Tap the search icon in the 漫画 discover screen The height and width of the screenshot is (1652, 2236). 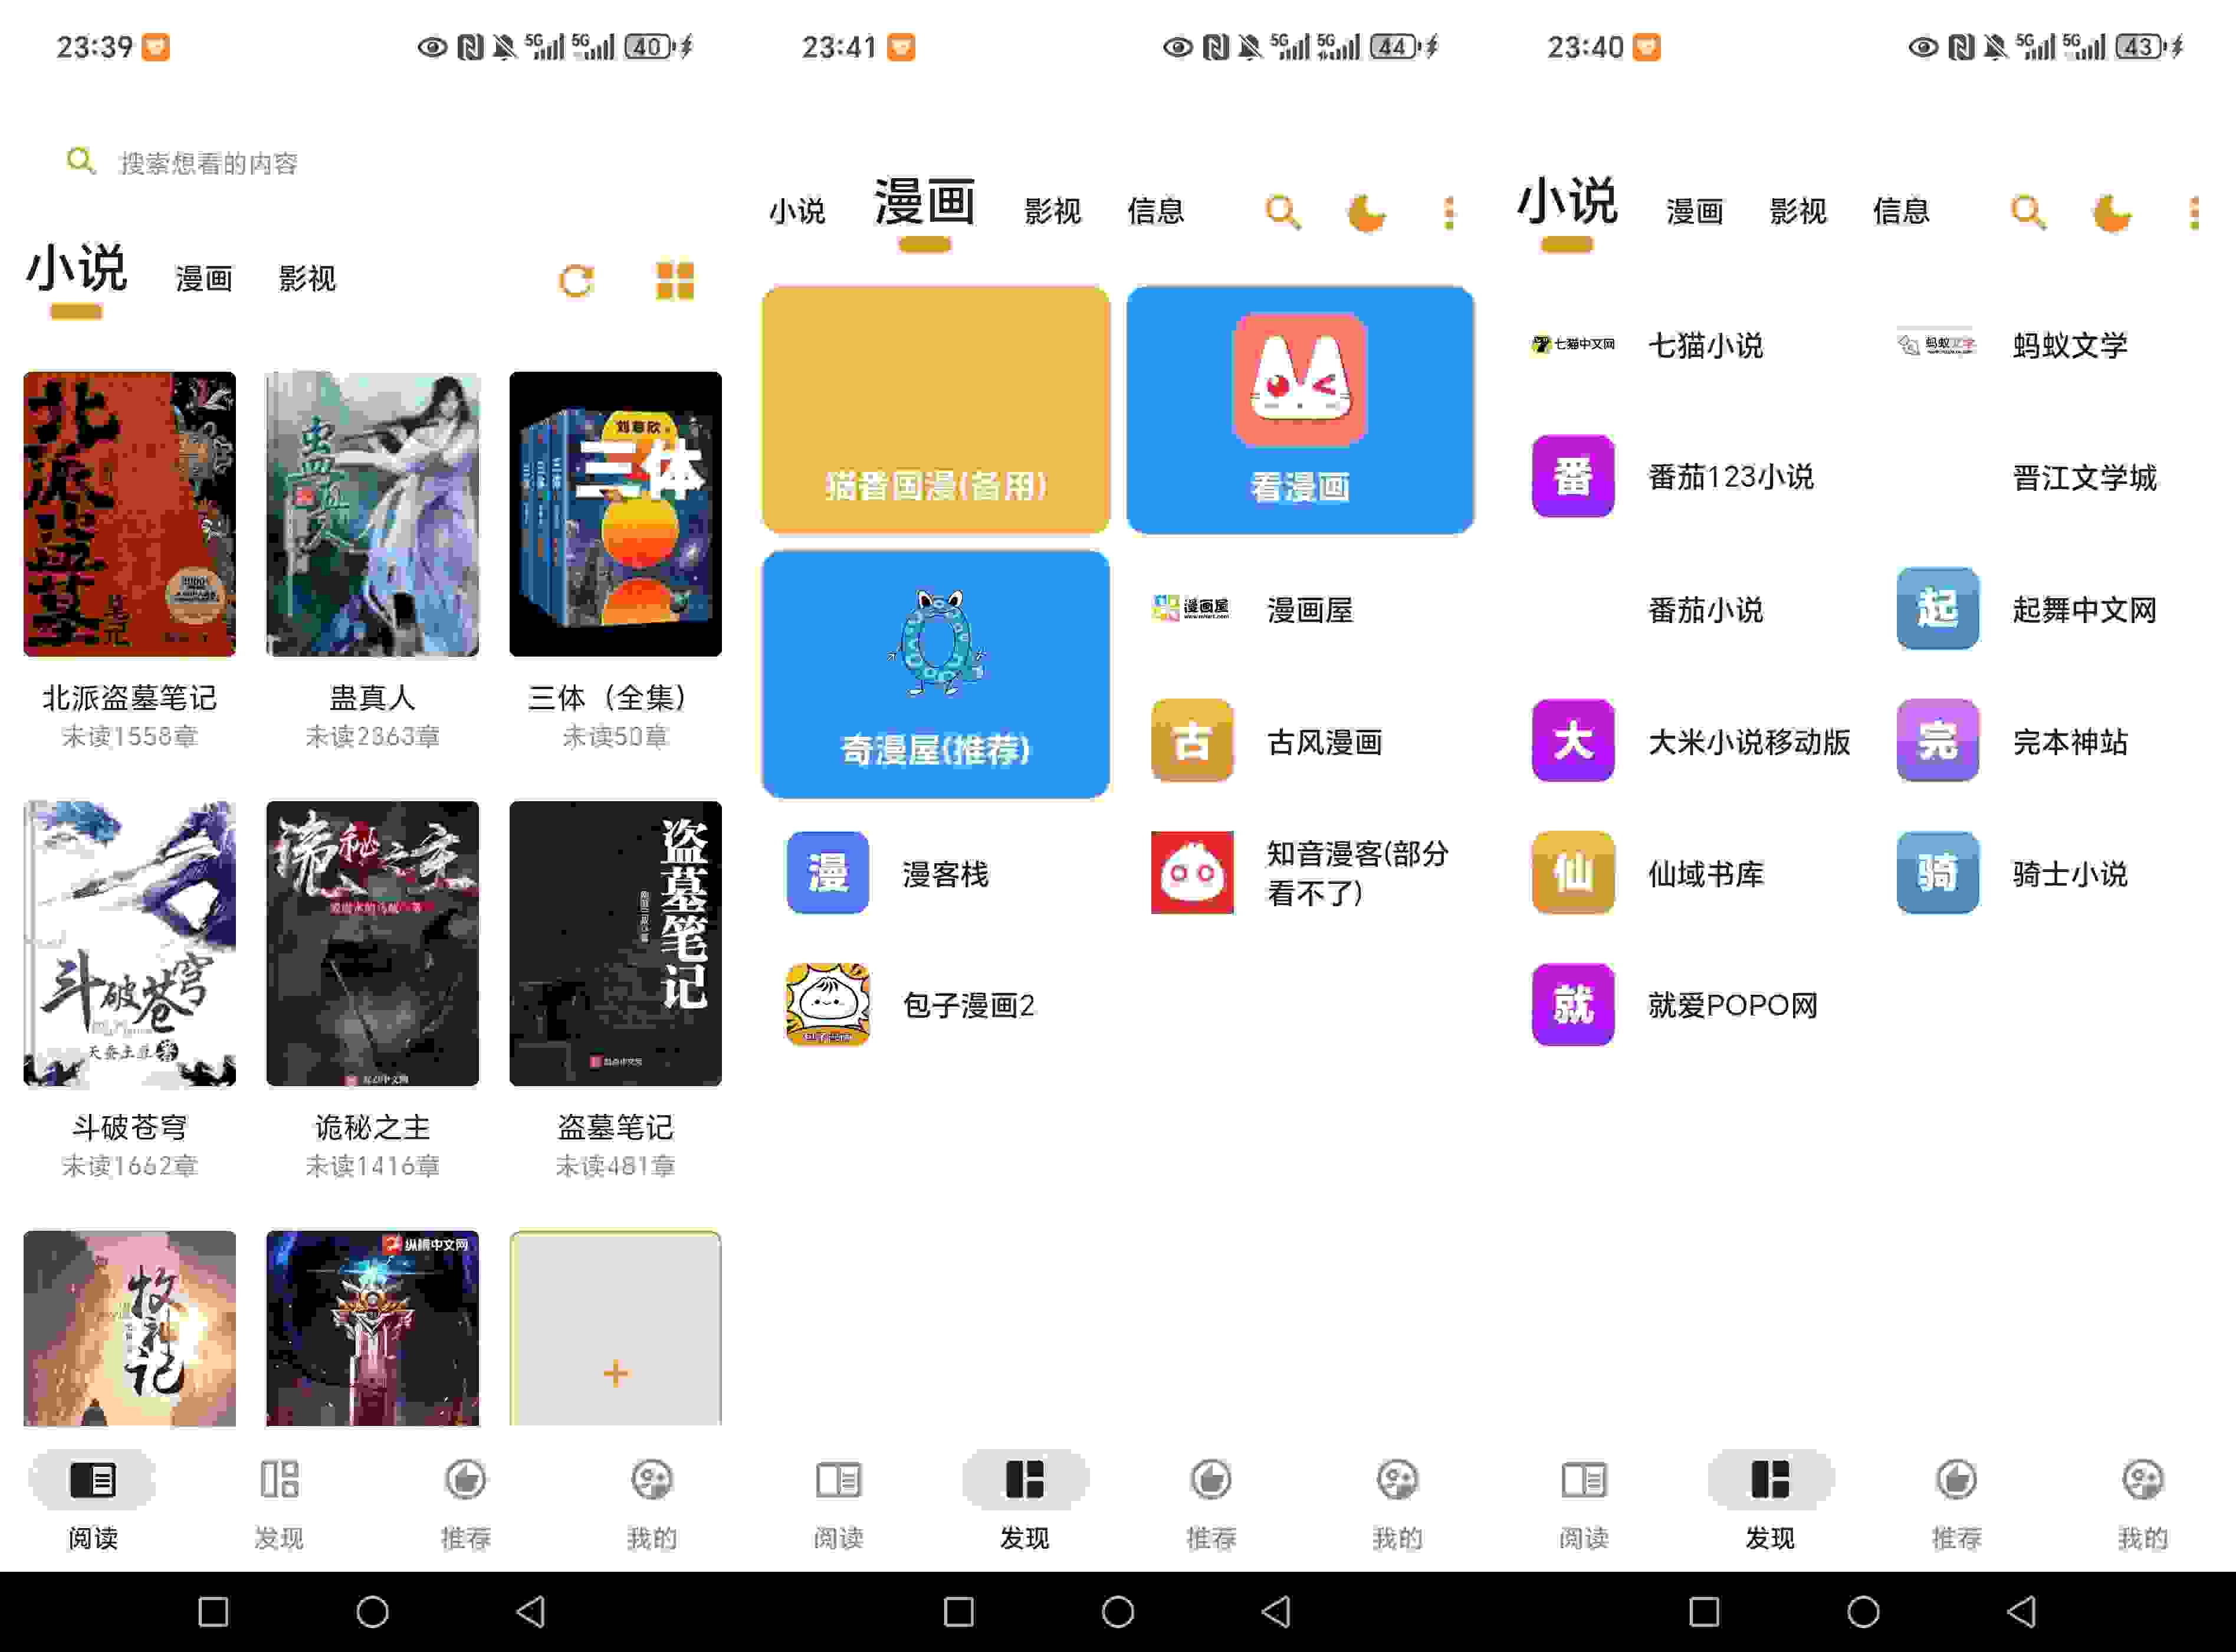[1282, 212]
